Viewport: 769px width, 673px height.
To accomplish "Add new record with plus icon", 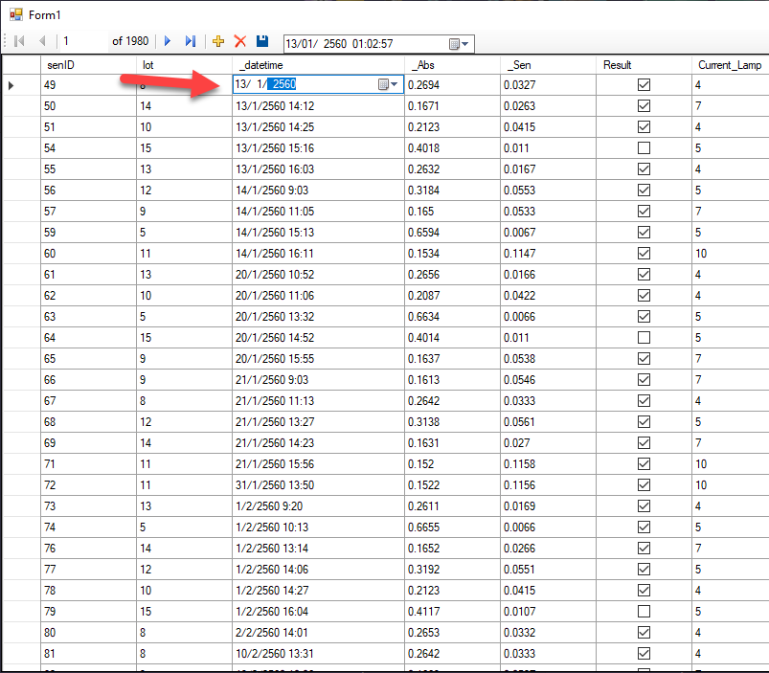I will (x=218, y=42).
